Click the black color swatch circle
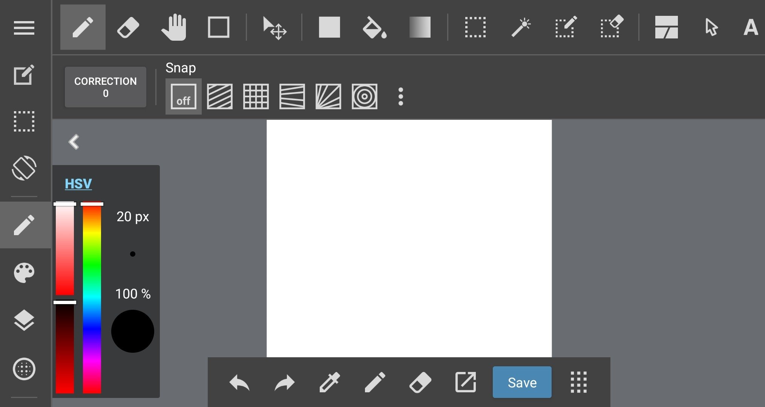The height and width of the screenshot is (407, 765). tap(132, 331)
